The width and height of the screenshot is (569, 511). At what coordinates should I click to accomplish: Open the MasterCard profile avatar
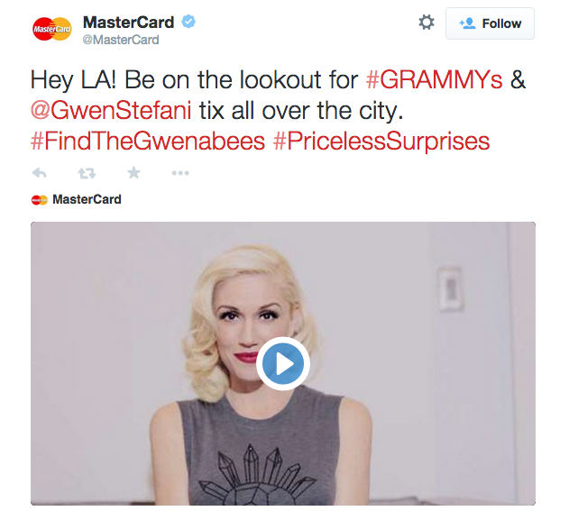click(52, 29)
